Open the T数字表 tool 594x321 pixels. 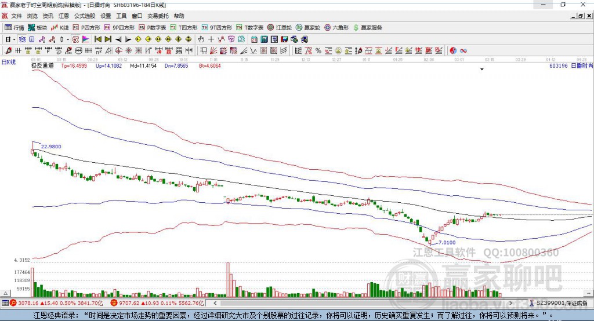(x=249, y=28)
